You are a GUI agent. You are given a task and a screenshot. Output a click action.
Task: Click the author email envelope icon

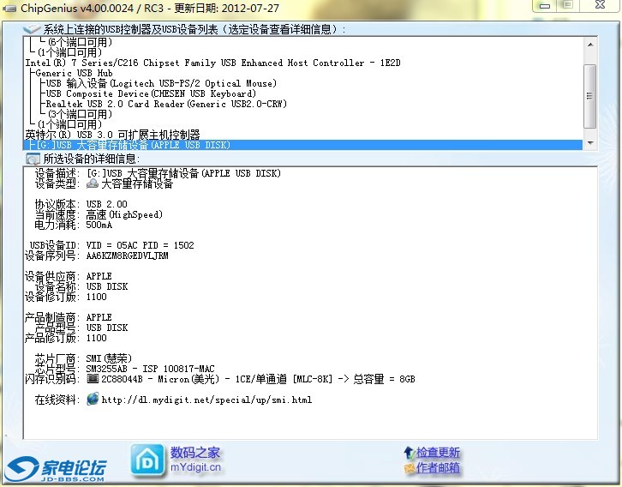(x=409, y=468)
